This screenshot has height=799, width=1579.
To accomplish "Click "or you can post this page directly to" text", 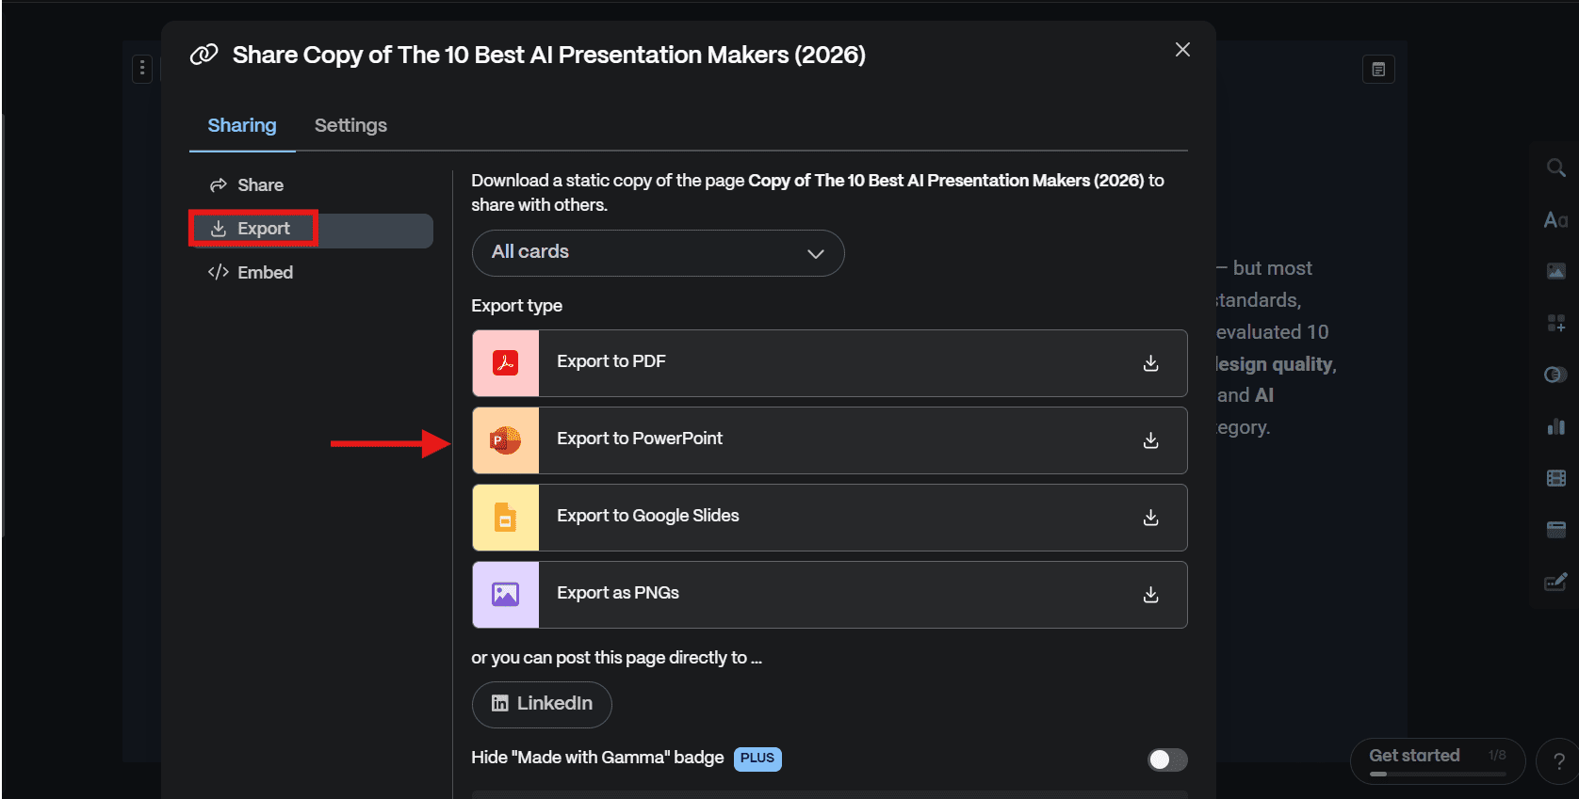I will click(x=616, y=658).
